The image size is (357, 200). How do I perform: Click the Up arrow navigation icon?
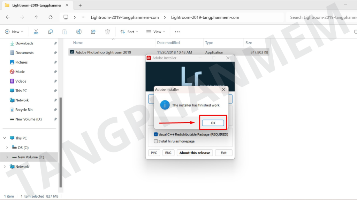[36, 17]
